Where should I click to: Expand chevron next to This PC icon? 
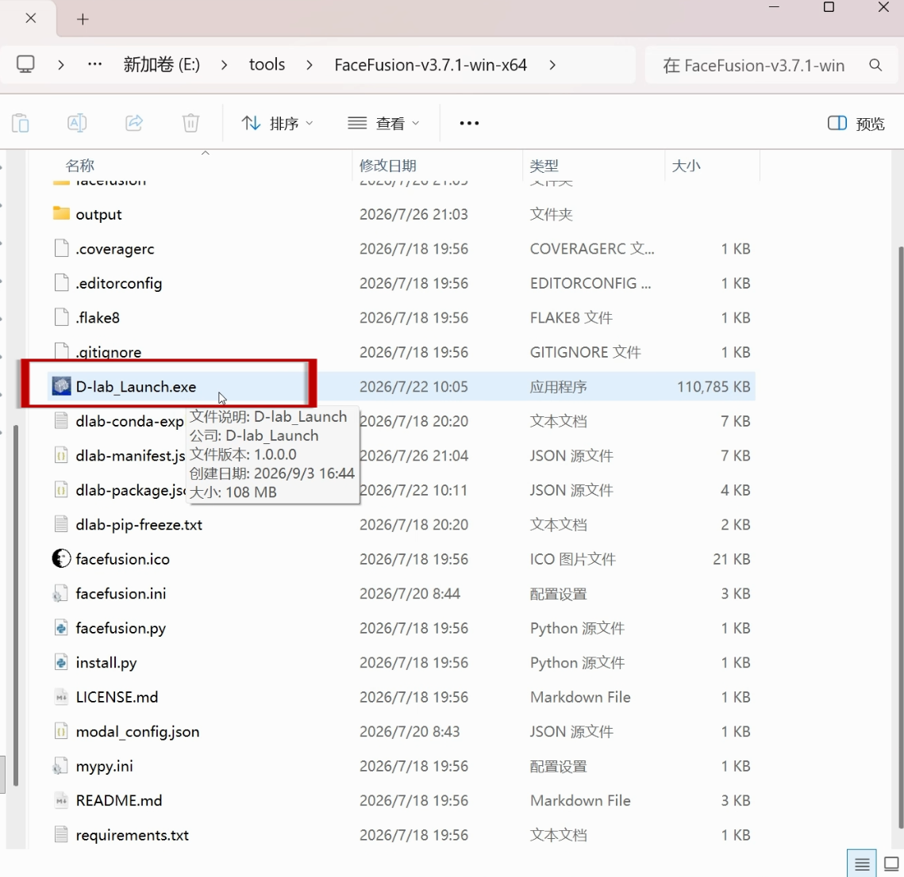pos(60,65)
